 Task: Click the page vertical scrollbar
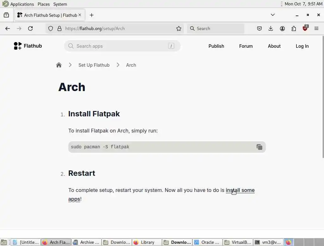pos(323,97)
